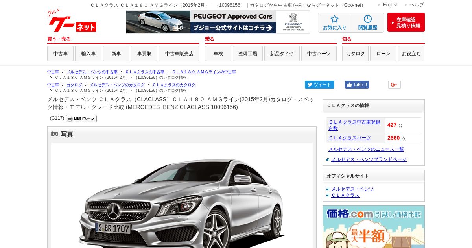Click the ＣＬＡクラスの情報 panel header
The height and width of the screenshot is (248, 472).
coord(374,105)
